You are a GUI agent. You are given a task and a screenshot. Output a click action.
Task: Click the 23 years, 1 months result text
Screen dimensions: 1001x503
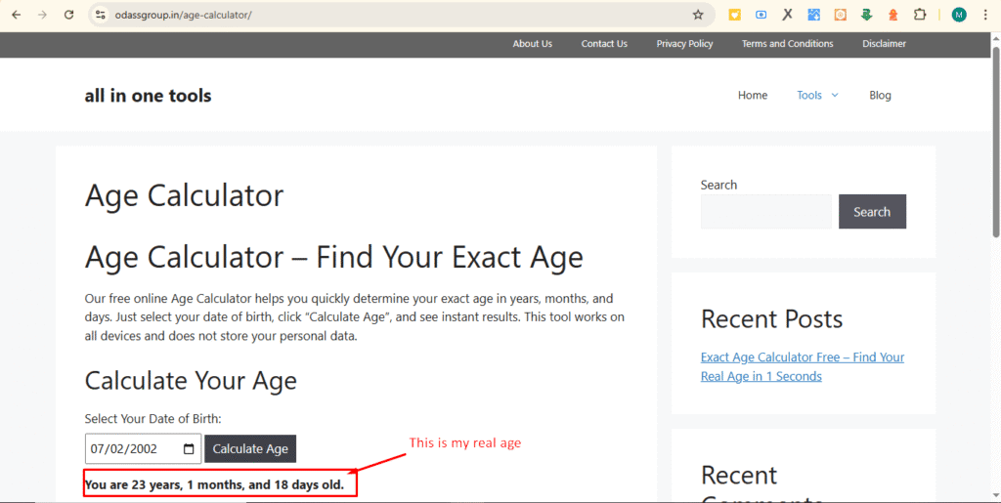coord(214,485)
